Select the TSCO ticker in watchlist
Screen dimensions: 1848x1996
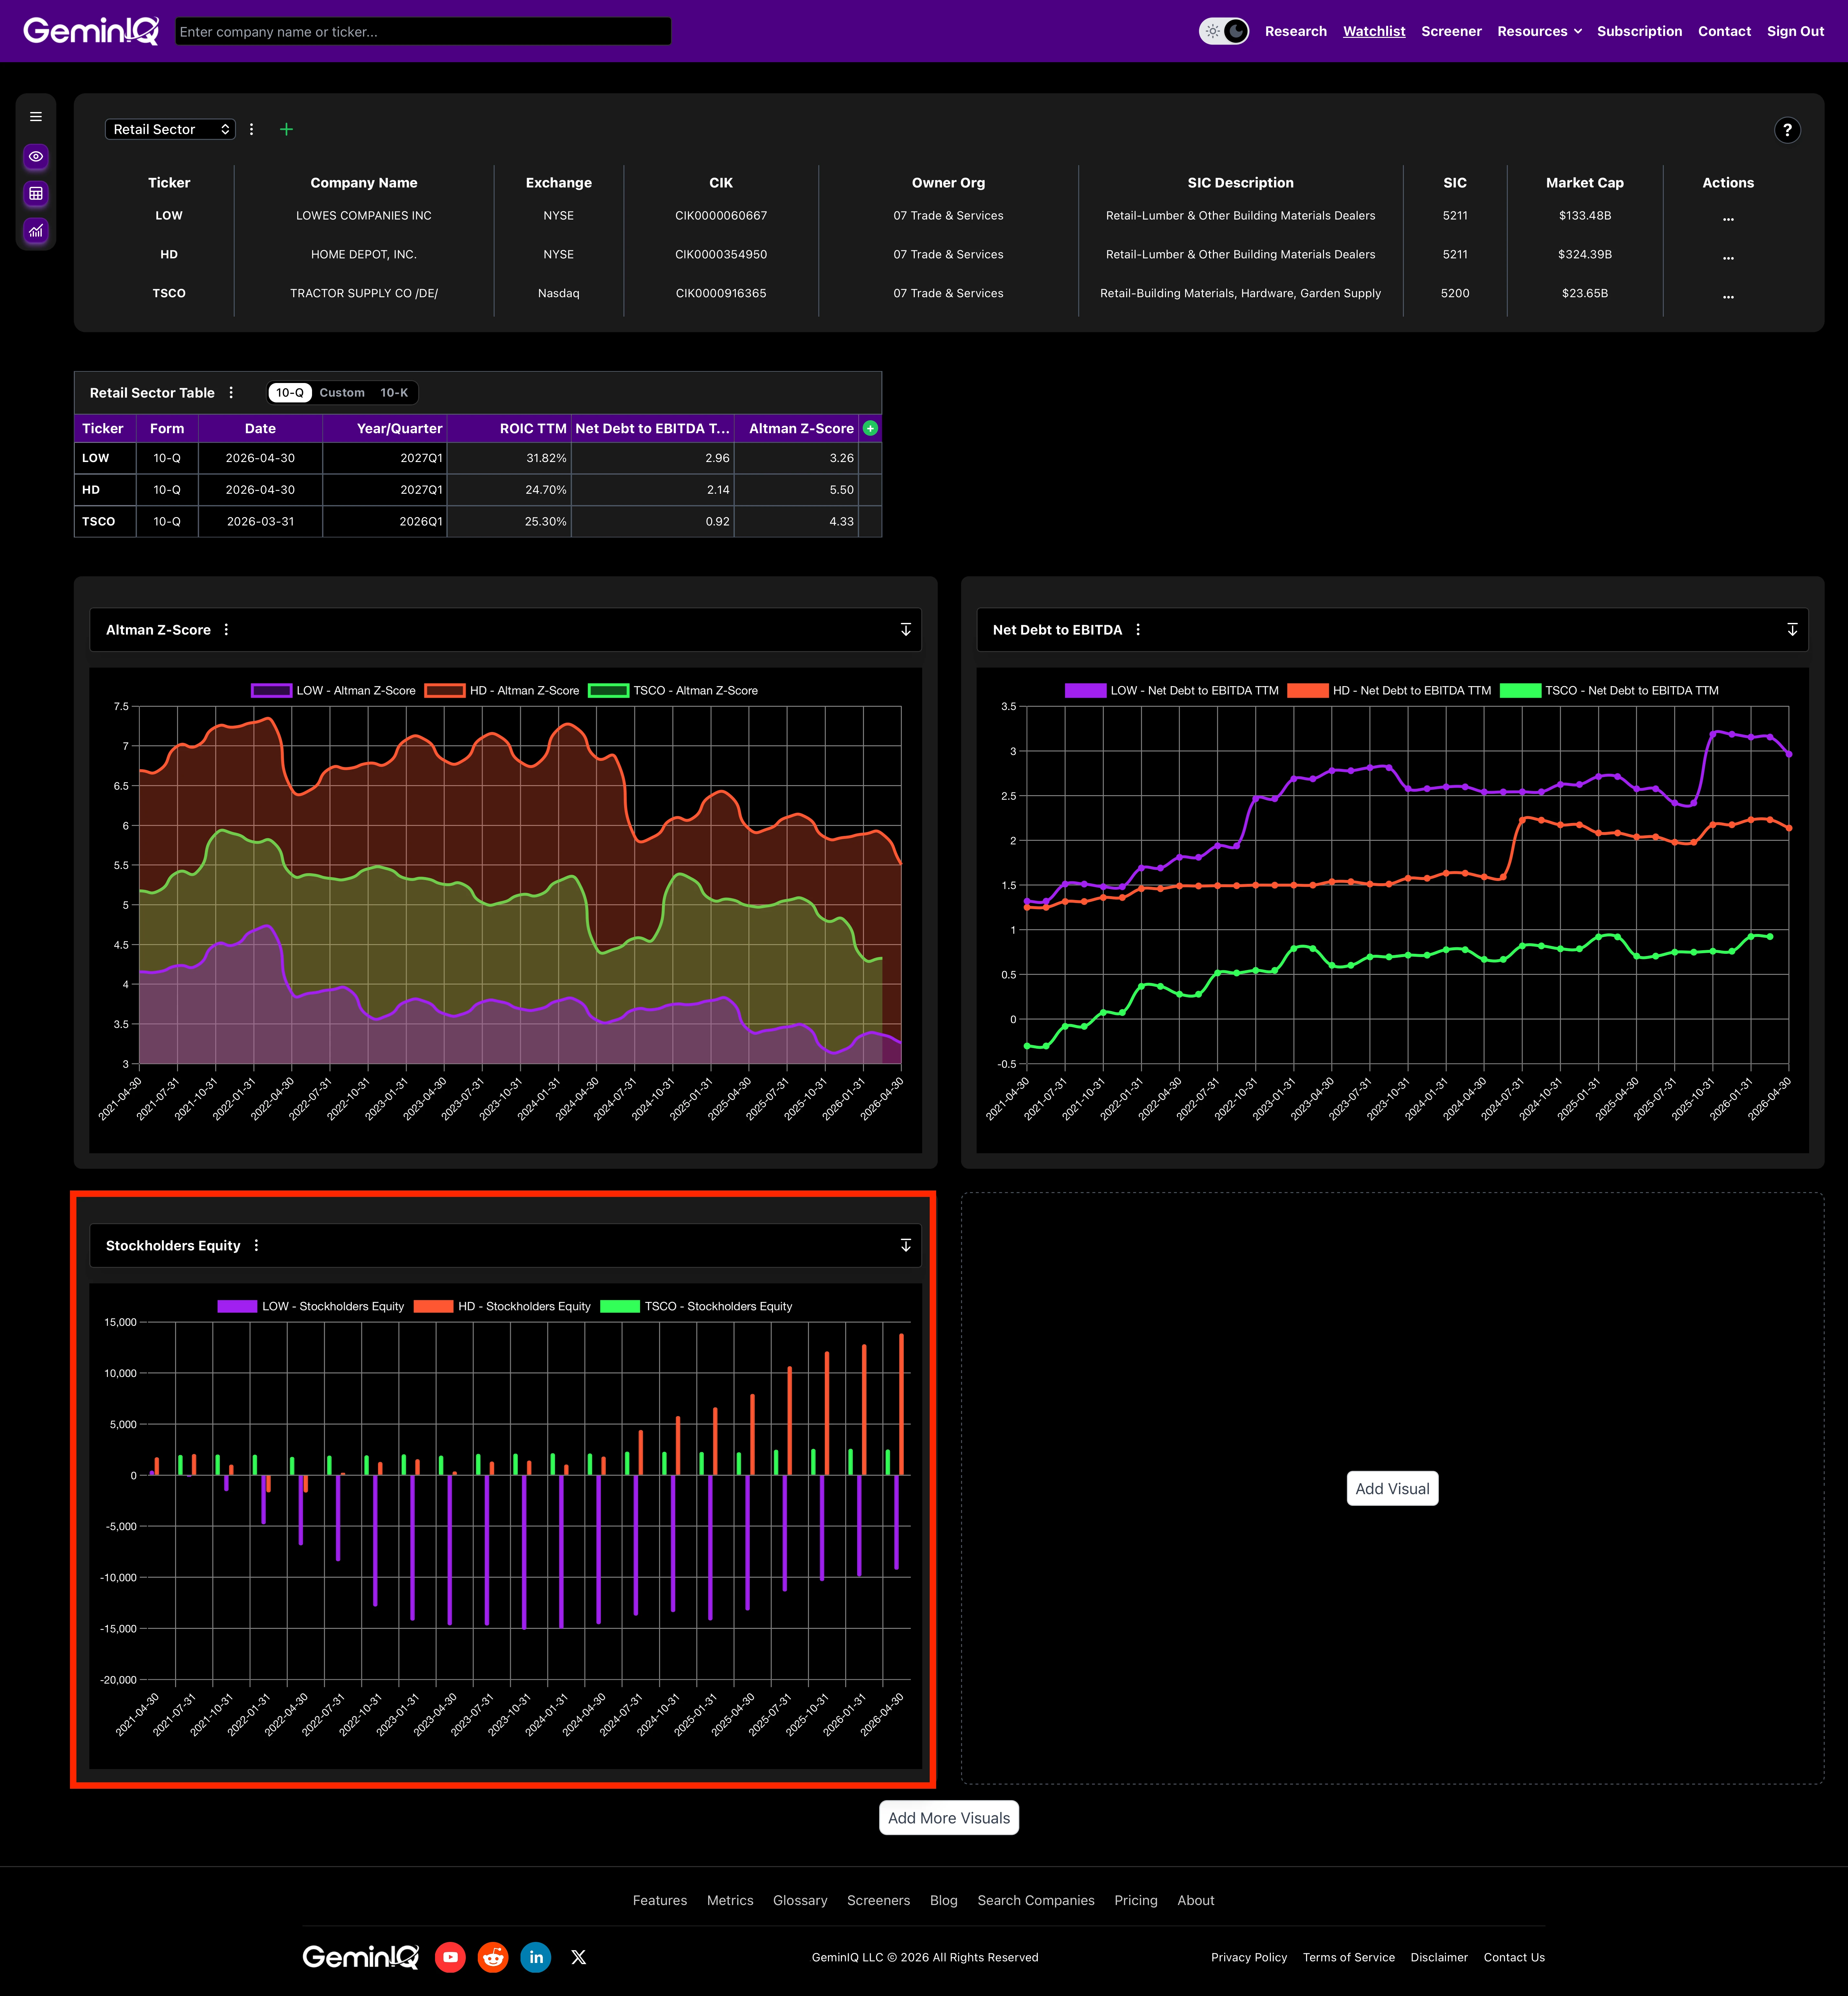coord(169,294)
